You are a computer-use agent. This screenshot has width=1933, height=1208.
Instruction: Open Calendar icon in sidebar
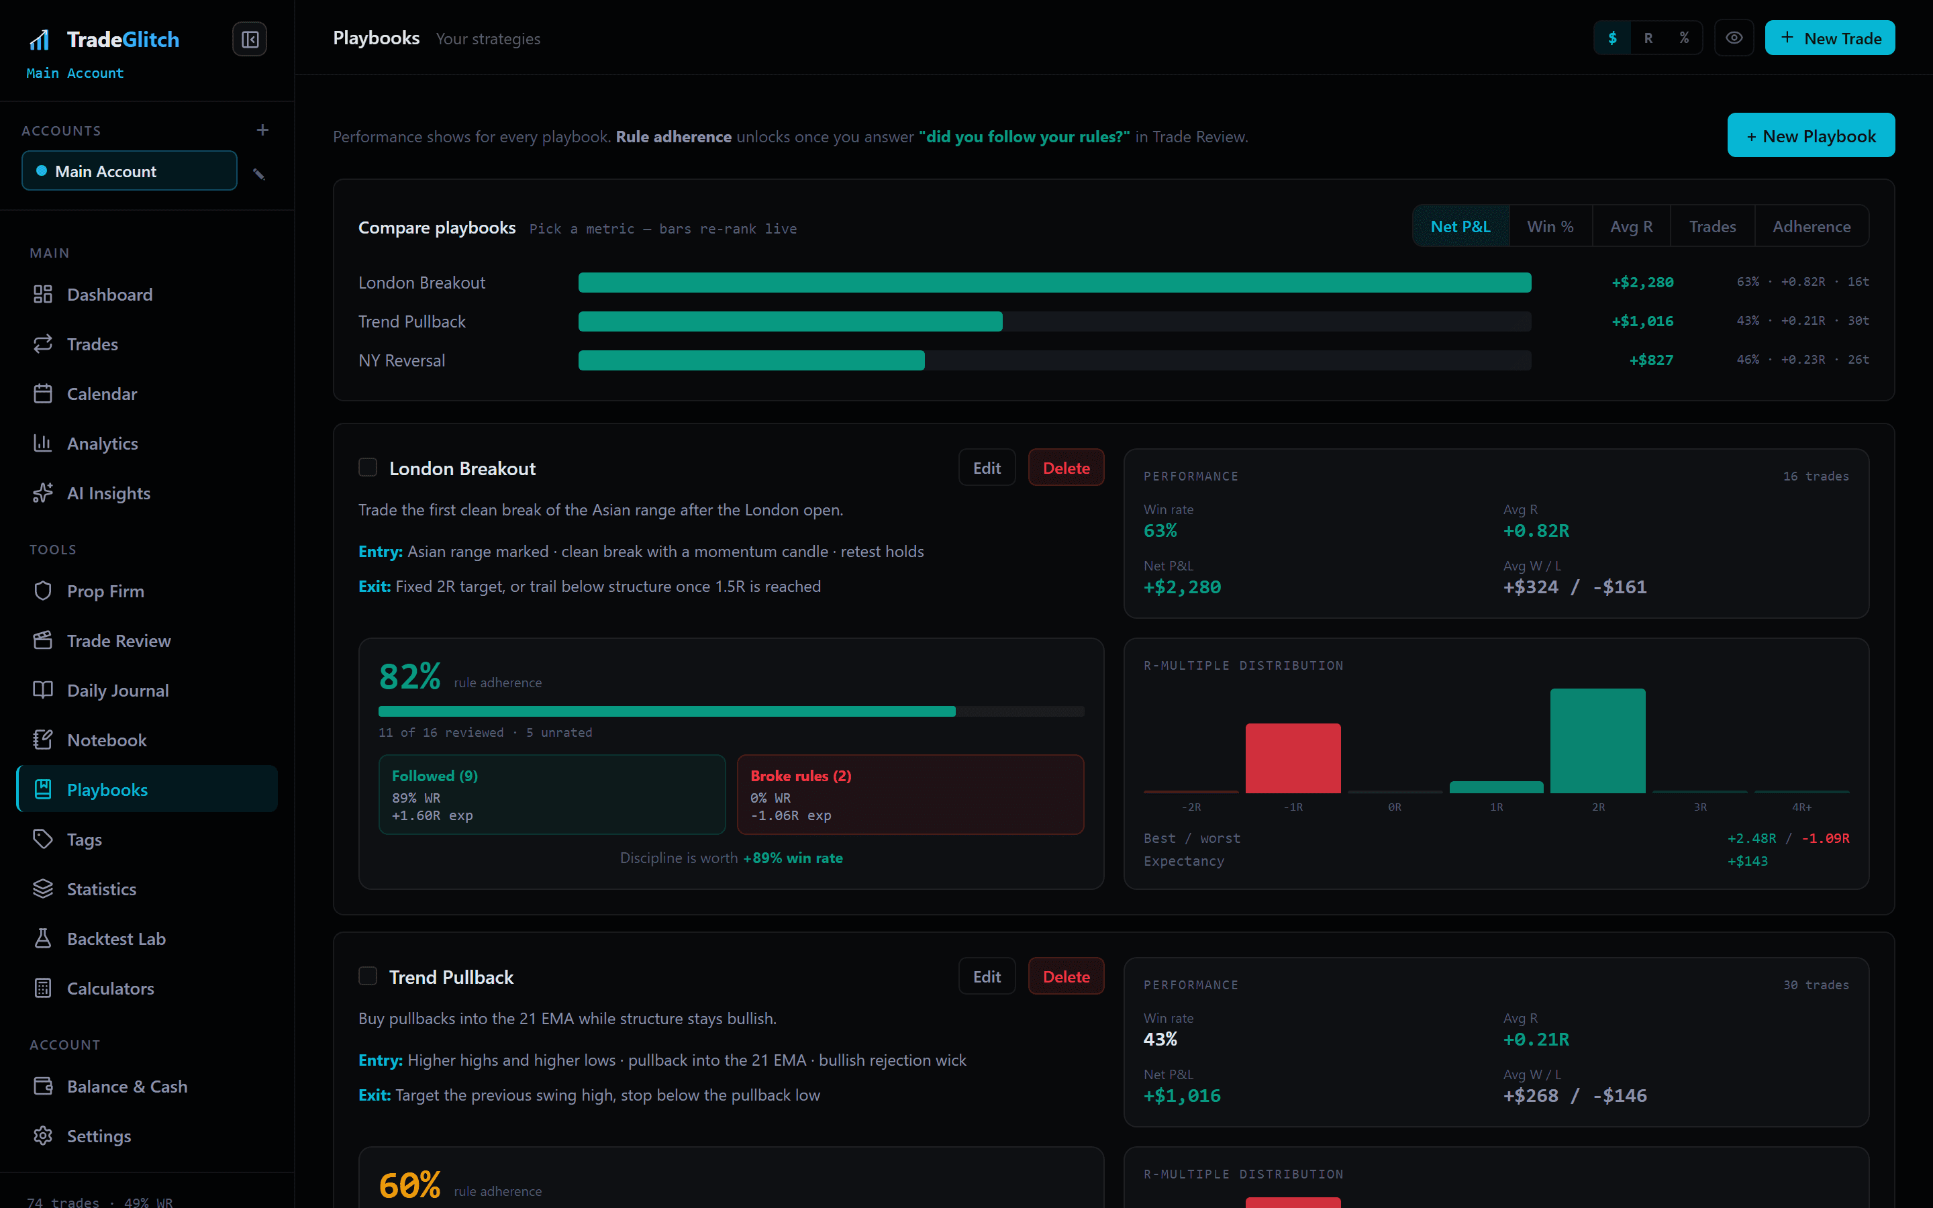pos(43,393)
